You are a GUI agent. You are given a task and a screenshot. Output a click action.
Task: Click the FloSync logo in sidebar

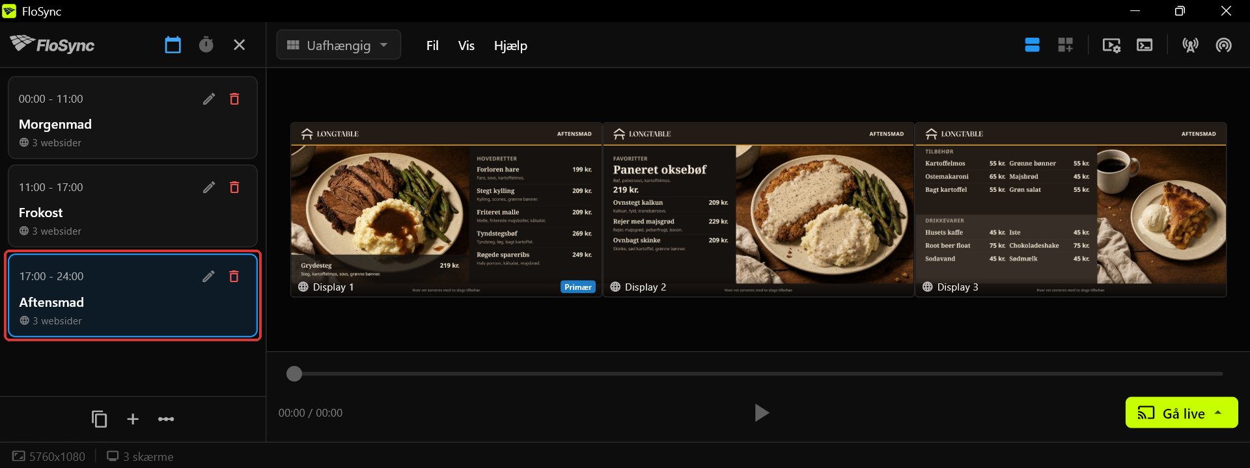tap(52, 44)
